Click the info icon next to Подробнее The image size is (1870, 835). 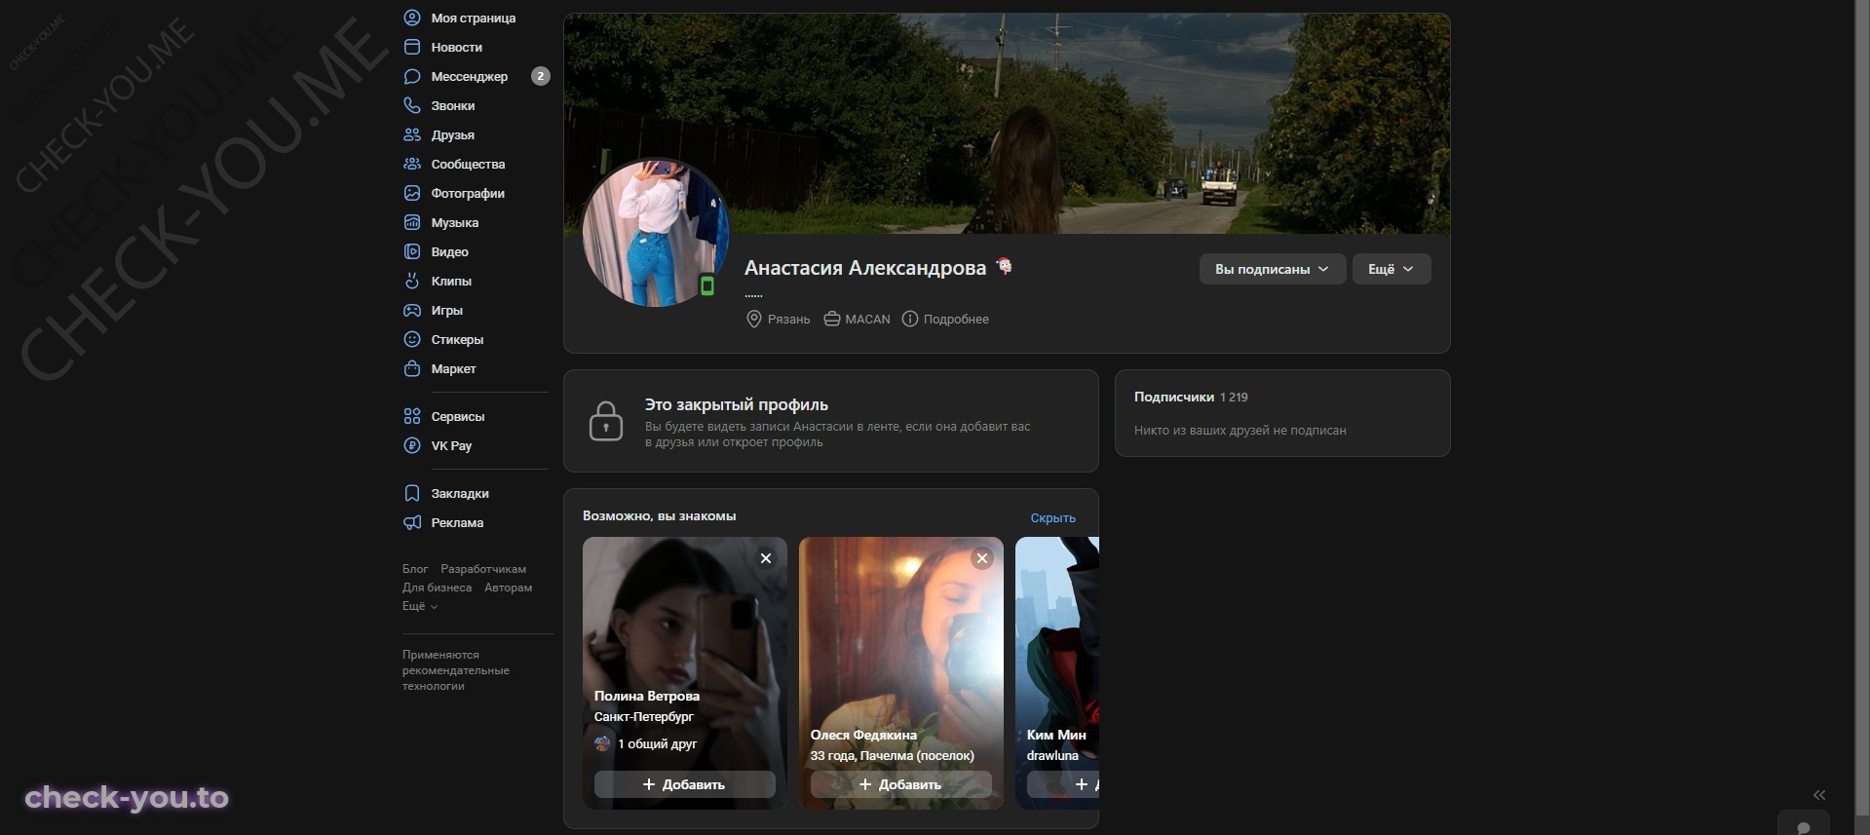tap(910, 319)
